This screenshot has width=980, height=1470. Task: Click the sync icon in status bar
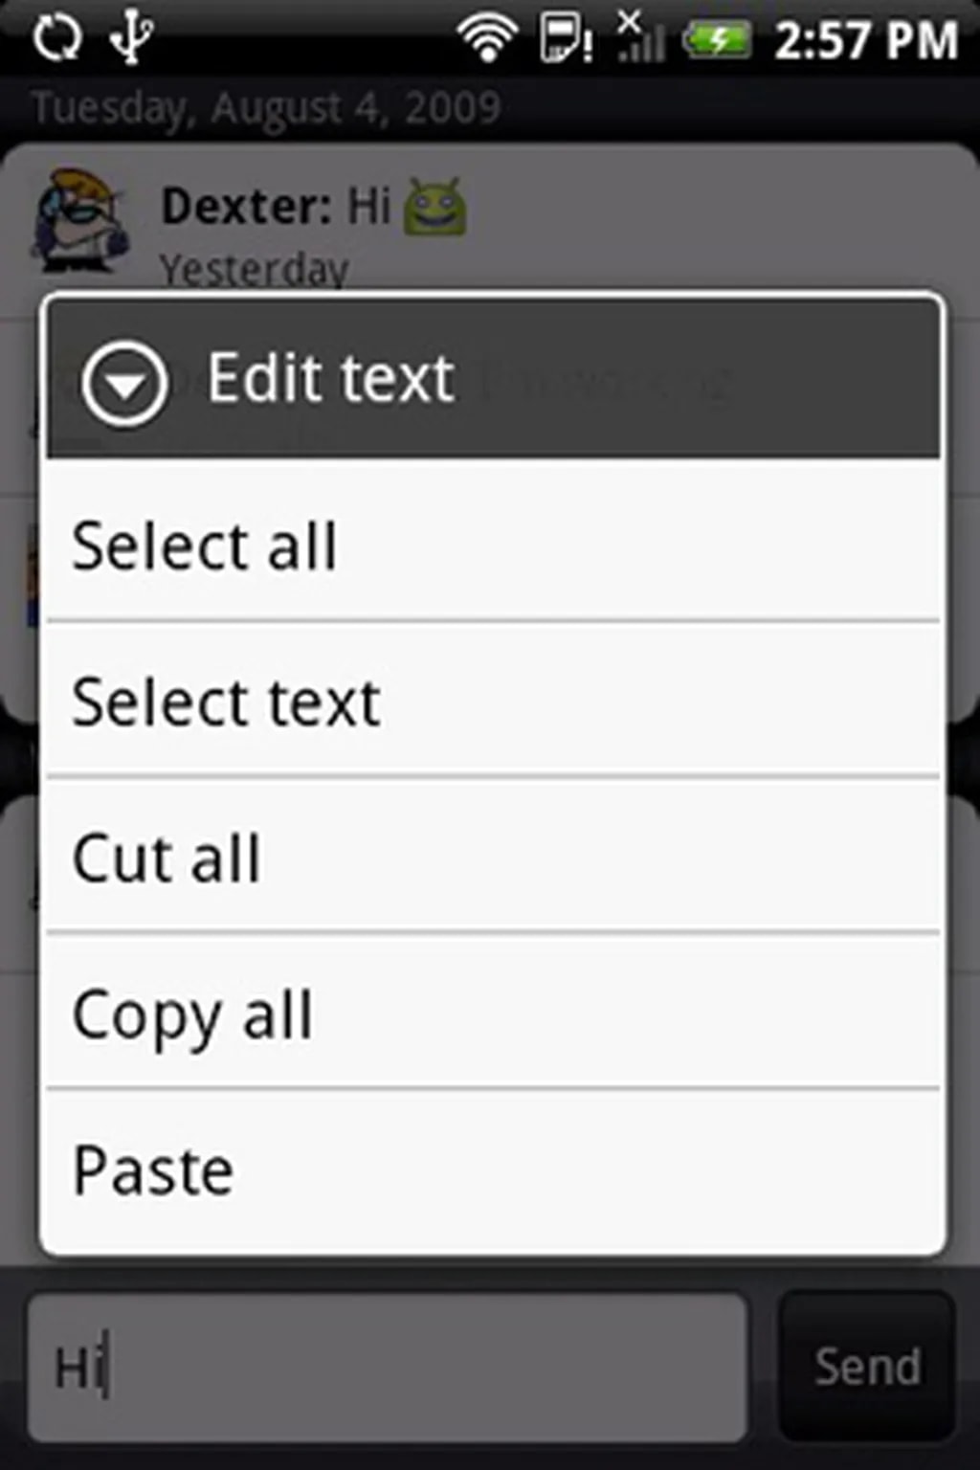click(57, 39)
